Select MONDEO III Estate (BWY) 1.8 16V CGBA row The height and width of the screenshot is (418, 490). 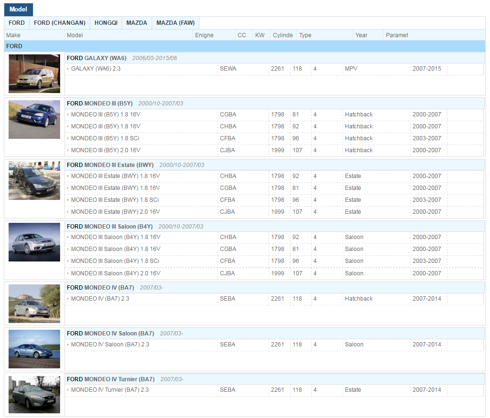click(x=275, y=188)
